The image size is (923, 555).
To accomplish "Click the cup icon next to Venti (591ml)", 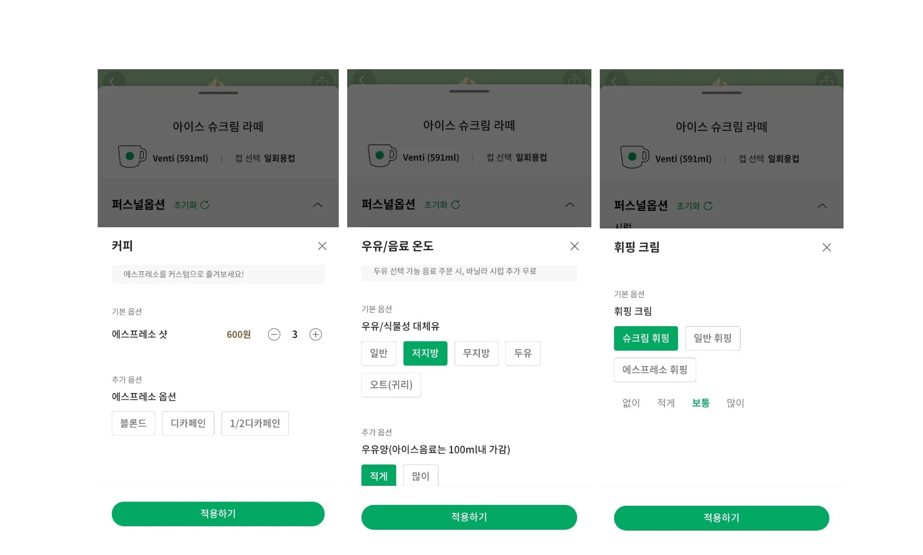I will [132, 156].
